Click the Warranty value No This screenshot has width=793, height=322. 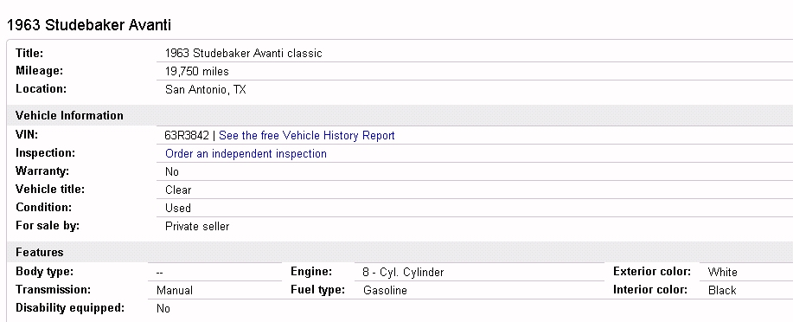(172, 172)
